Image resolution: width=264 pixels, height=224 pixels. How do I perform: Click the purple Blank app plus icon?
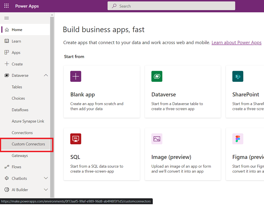pos(76,76)
